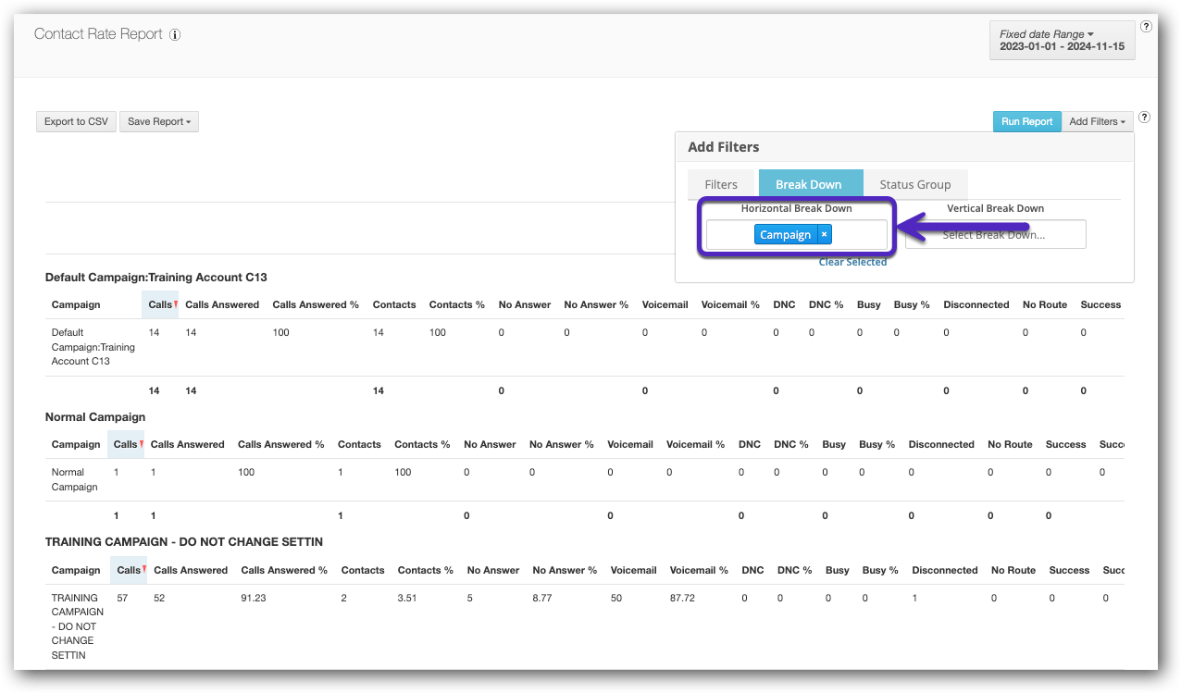This screenshot has height=693, width=1181.
Task: Click the help icon beside Add Filters
Action: [x=1145, y=118]
